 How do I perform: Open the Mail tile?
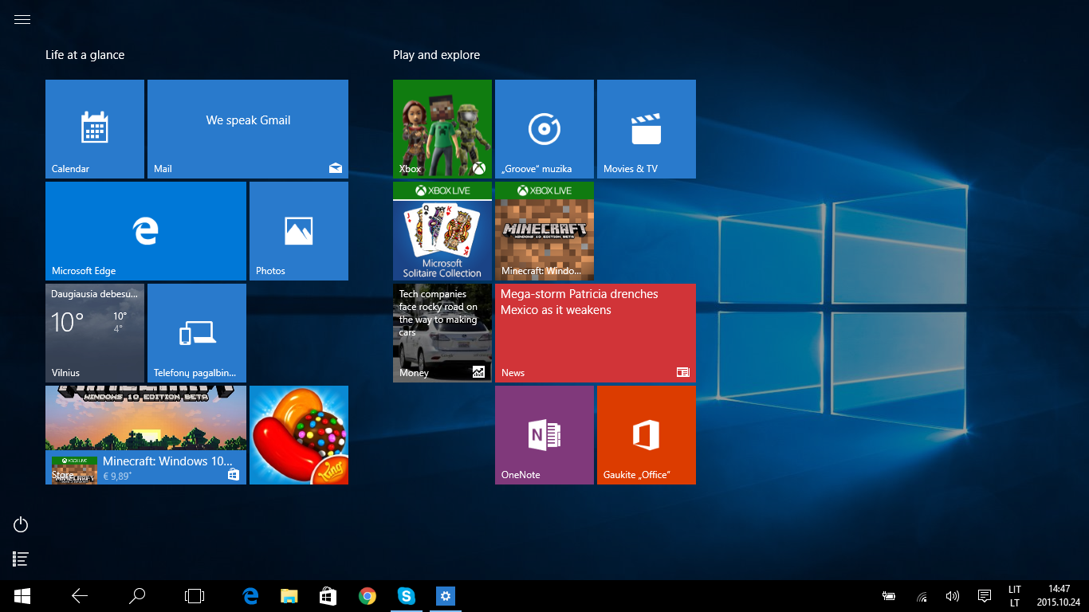pos(248,129)
